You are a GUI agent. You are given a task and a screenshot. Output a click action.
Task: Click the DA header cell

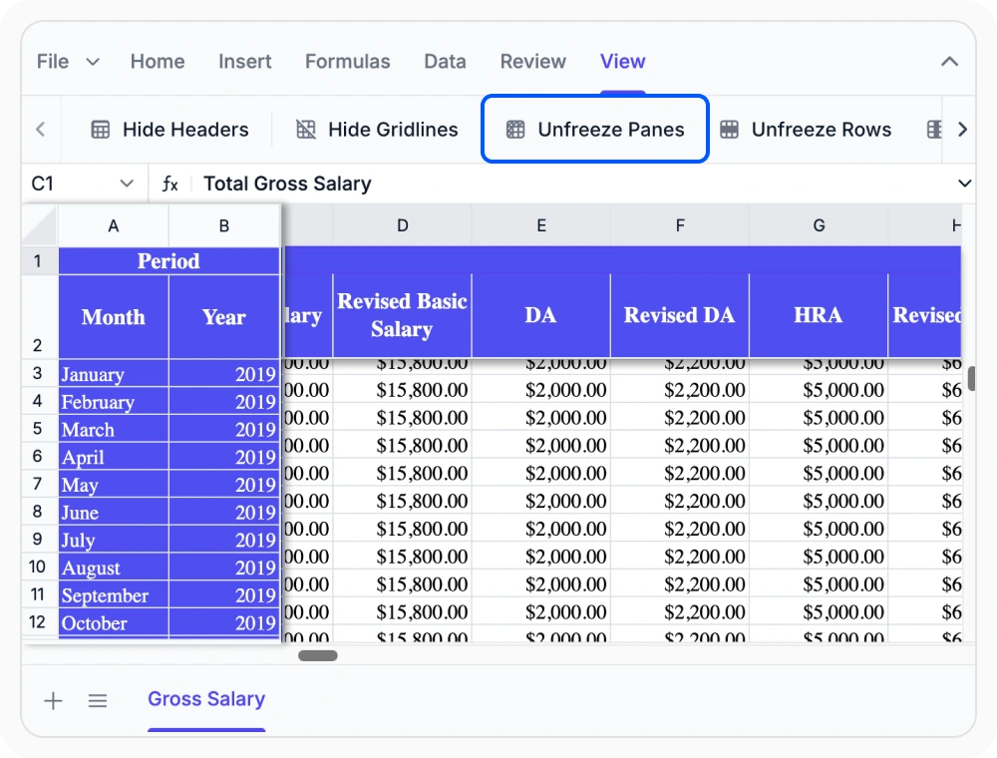pos(541,315)
